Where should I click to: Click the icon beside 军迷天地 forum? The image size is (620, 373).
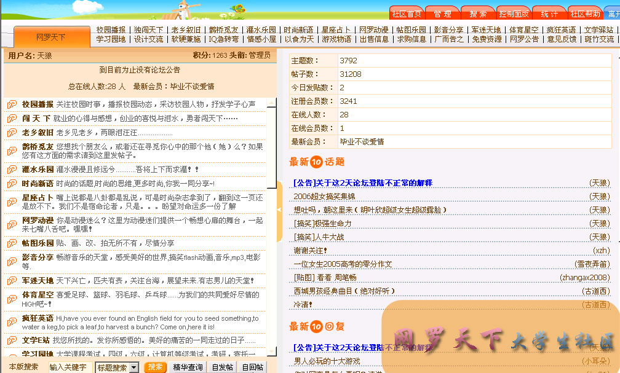pos(12,281)
